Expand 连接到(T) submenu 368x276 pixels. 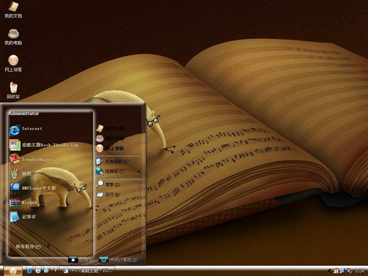click(118, 171)
